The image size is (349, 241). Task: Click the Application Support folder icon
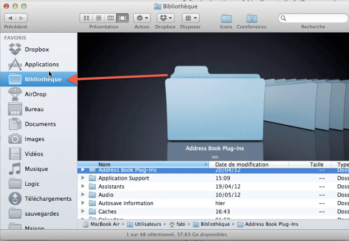click(92, 178)
